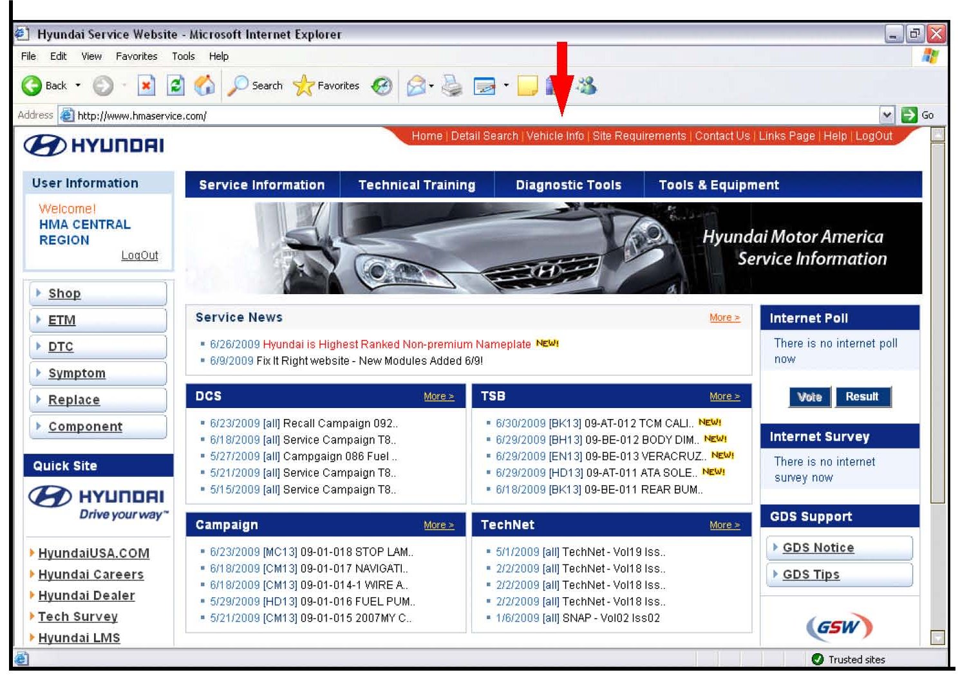The image size is (978, 688).
Task: Open the History toolbar icon
Action: tap(382, 86)
